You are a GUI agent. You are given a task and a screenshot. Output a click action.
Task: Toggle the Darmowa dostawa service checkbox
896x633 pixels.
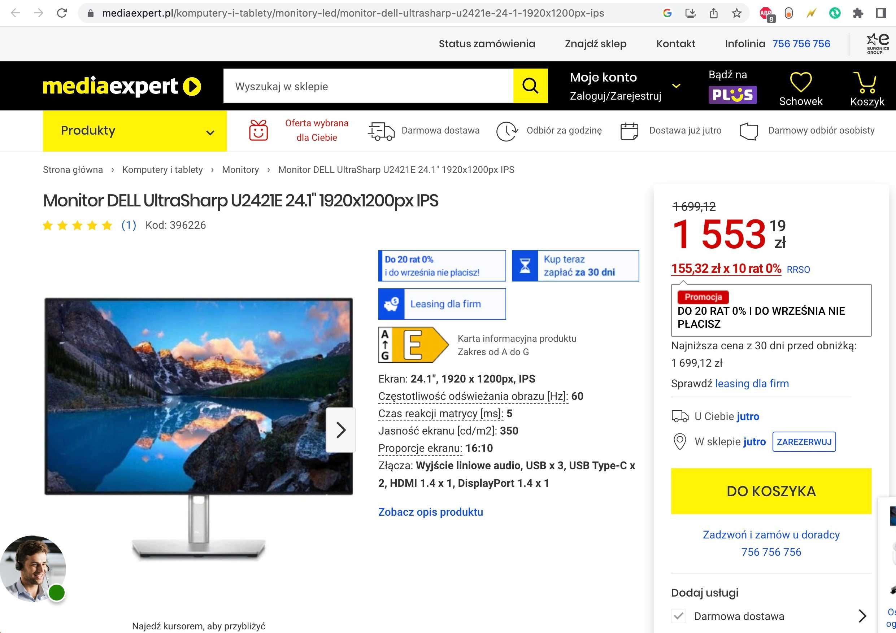(679, 616)
